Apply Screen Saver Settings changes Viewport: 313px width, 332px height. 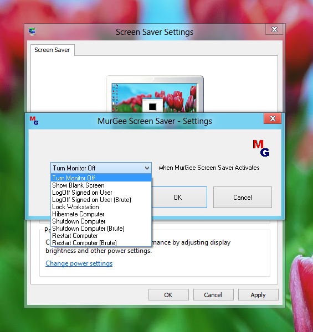258,295
